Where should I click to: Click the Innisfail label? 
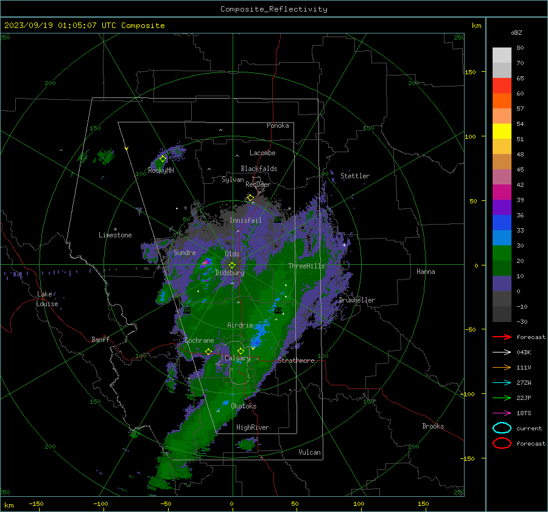(245, 220)
